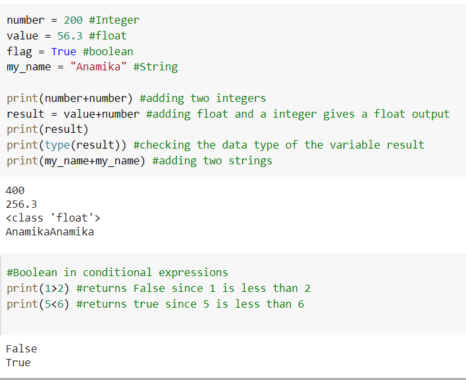Click comment '#returns true since 5 is less than 6'

pyautogui.click(x=190, y=304)
